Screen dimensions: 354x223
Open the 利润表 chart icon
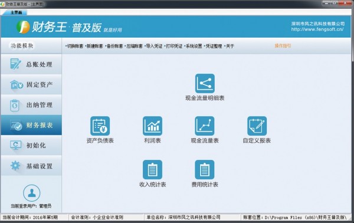(152, 126)
